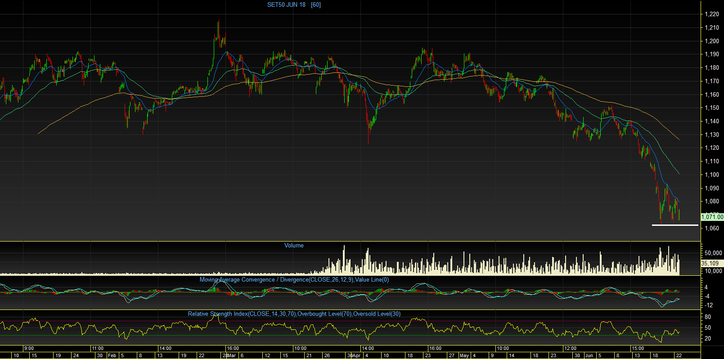
Task: Click the Jun month marker on time axis
Action: [x=589, y=355]
